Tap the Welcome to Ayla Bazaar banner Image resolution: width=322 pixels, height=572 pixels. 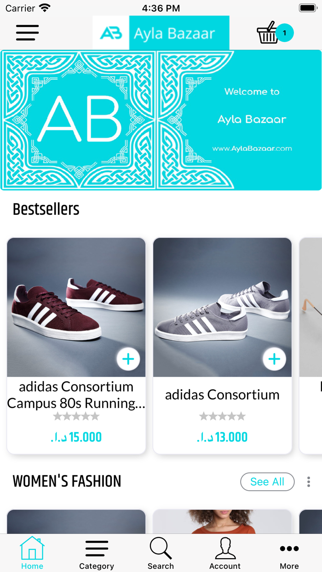click(161, 120)
